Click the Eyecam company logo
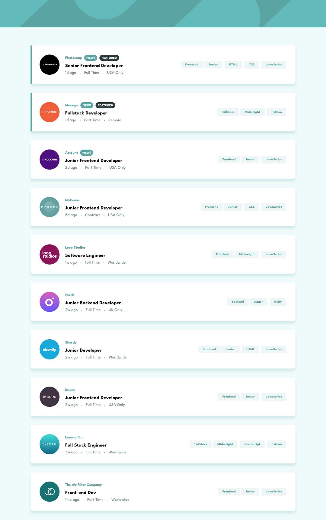The image size is (326, 520). click(x=50, y=444)
